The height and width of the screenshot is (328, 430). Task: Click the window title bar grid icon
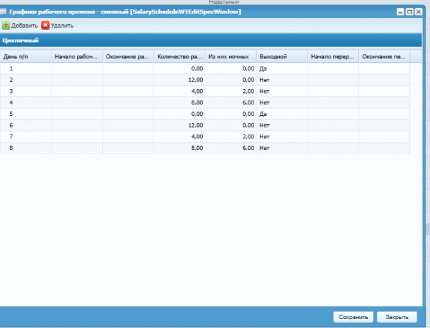click(x=3, y=12)
